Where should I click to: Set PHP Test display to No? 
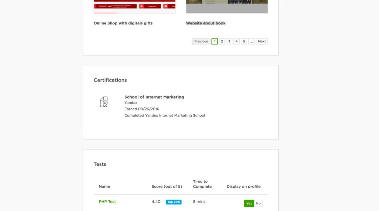(x=258, y=203)
